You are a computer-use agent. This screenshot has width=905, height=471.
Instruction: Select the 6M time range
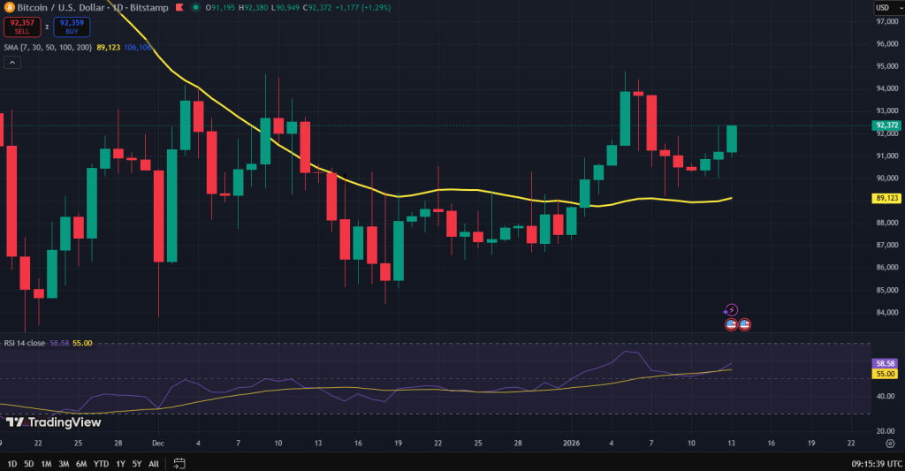[x=81, y=464]
